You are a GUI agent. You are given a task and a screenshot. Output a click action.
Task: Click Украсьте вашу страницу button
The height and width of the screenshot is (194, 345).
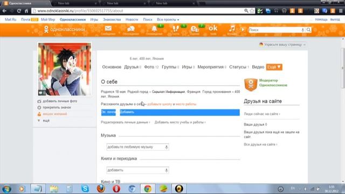click(x=282, y=45)
